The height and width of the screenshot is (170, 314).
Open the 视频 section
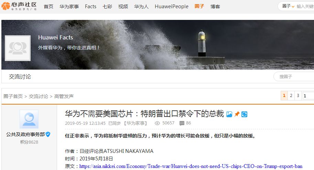coord(123,7)
